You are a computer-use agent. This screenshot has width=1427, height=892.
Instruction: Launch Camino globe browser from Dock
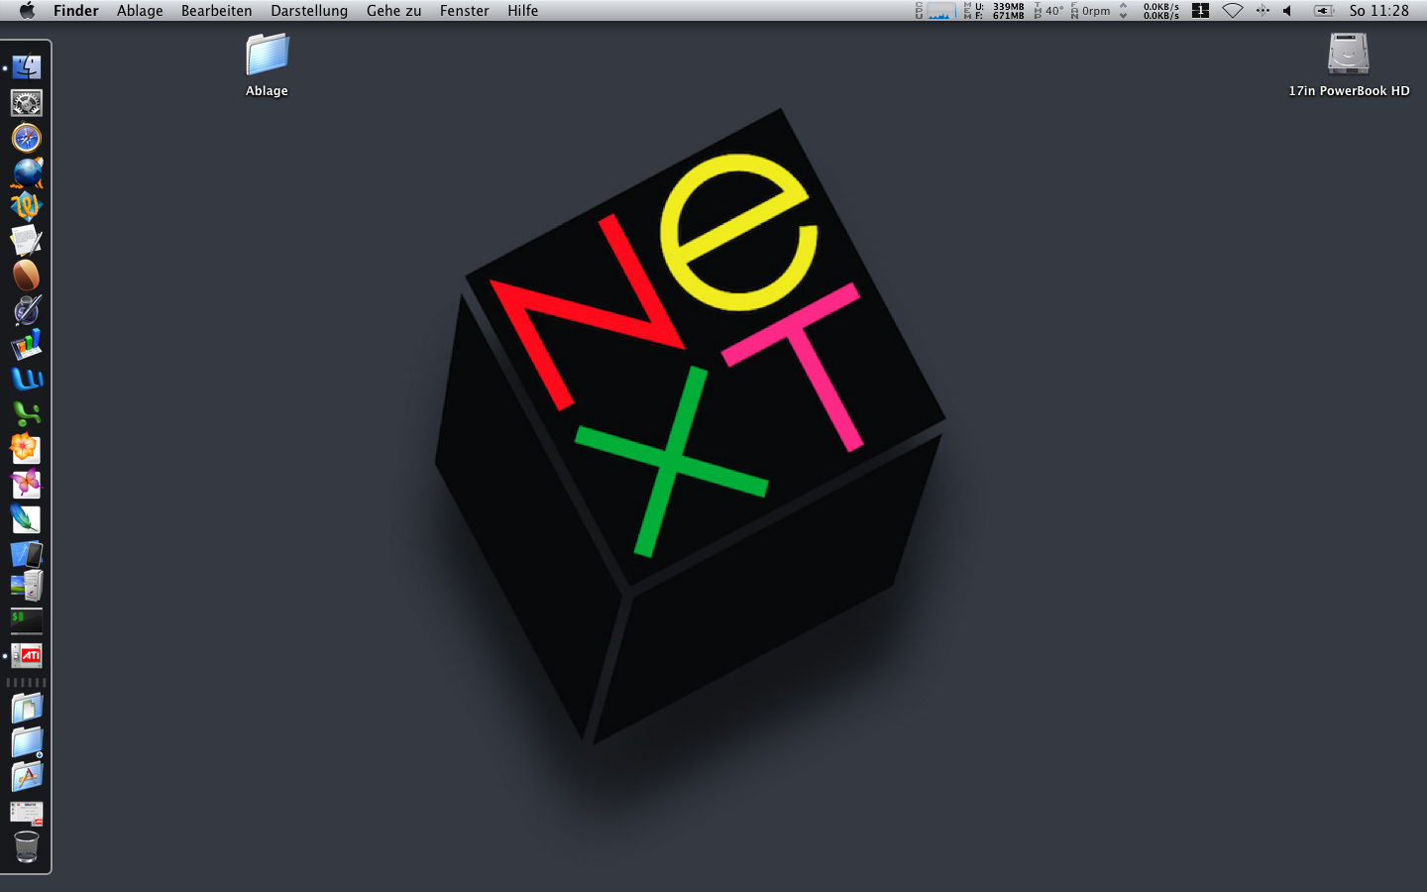(x=27, y=172)
